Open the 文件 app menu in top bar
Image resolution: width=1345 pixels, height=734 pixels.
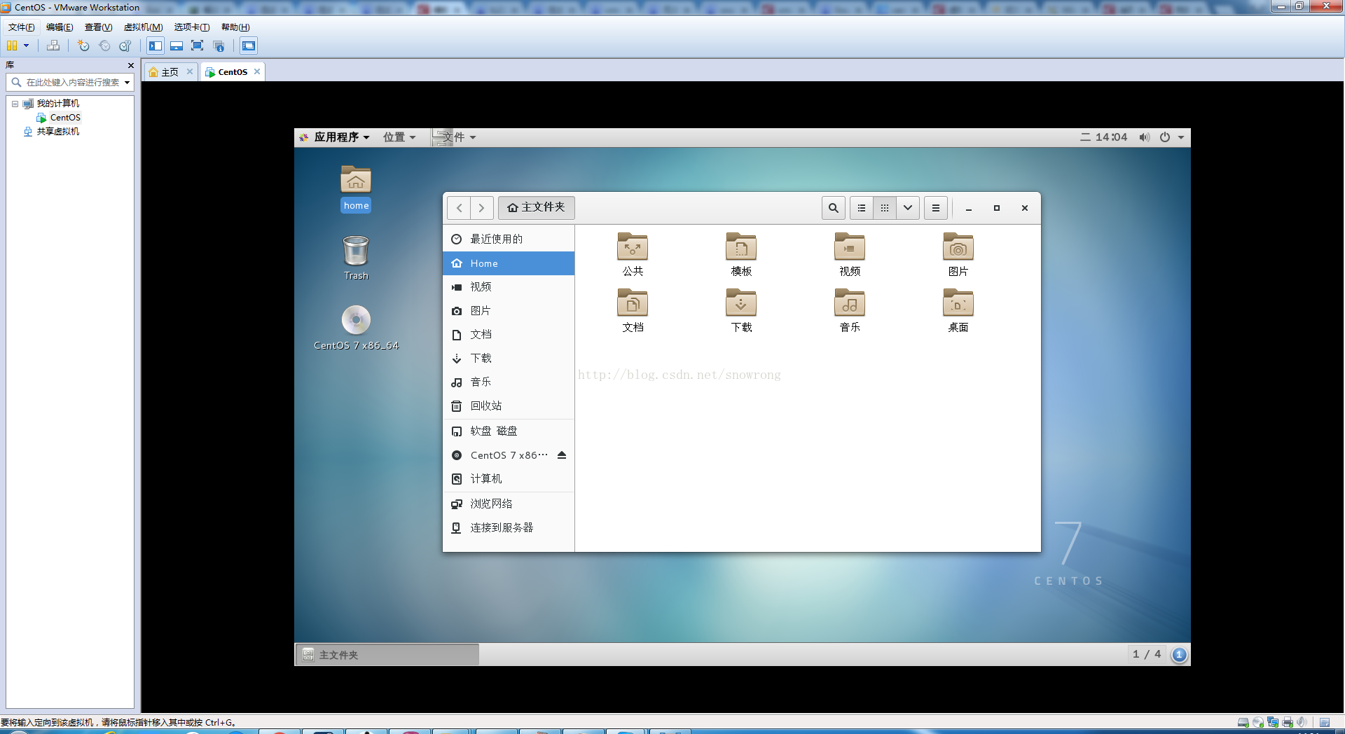[x=455, y=137]
